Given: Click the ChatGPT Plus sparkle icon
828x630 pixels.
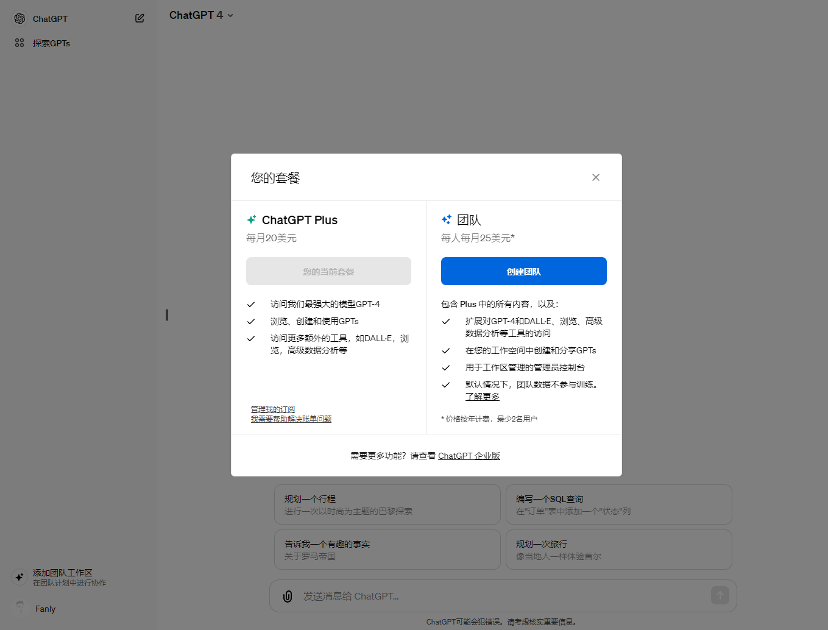Looking at the screenshot, I should pyautogui.click(x=251, y=219).
